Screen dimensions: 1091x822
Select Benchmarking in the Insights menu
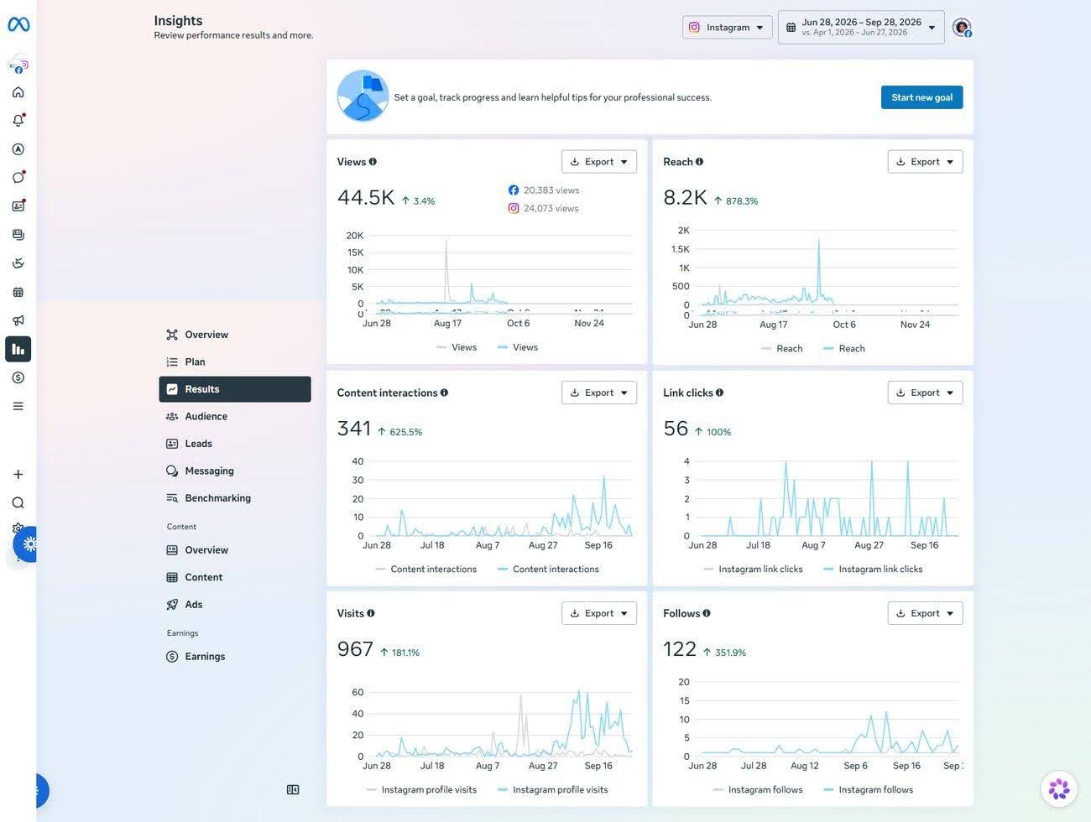[235, 498]
